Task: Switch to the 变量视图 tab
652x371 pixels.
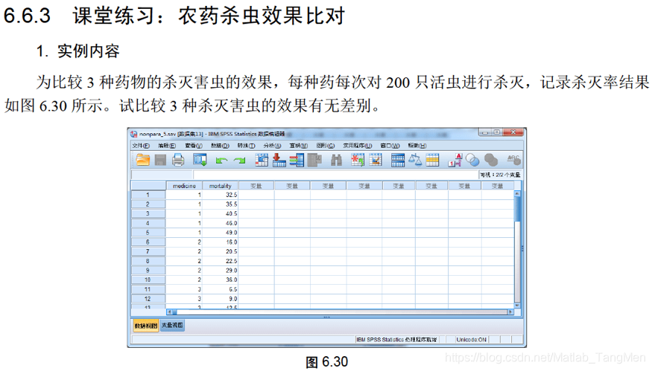Action: [x=172, y=325]
